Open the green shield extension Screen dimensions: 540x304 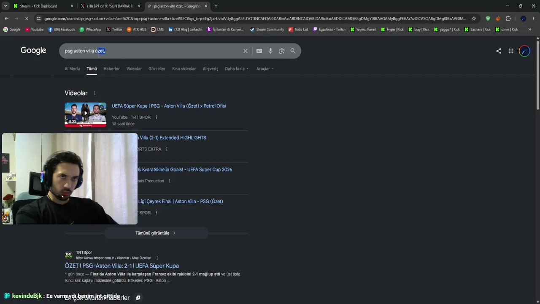tap(488, 19)
